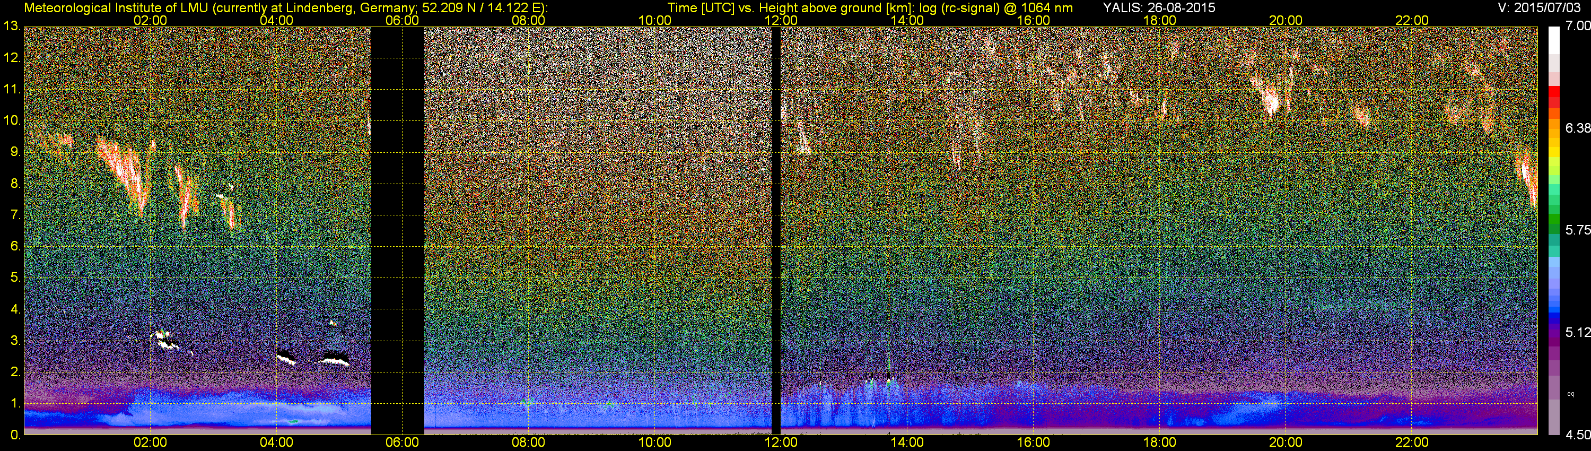Click the 7.00 value on the color scale
Screen dimensions: 1591x451
(1578, 26)
